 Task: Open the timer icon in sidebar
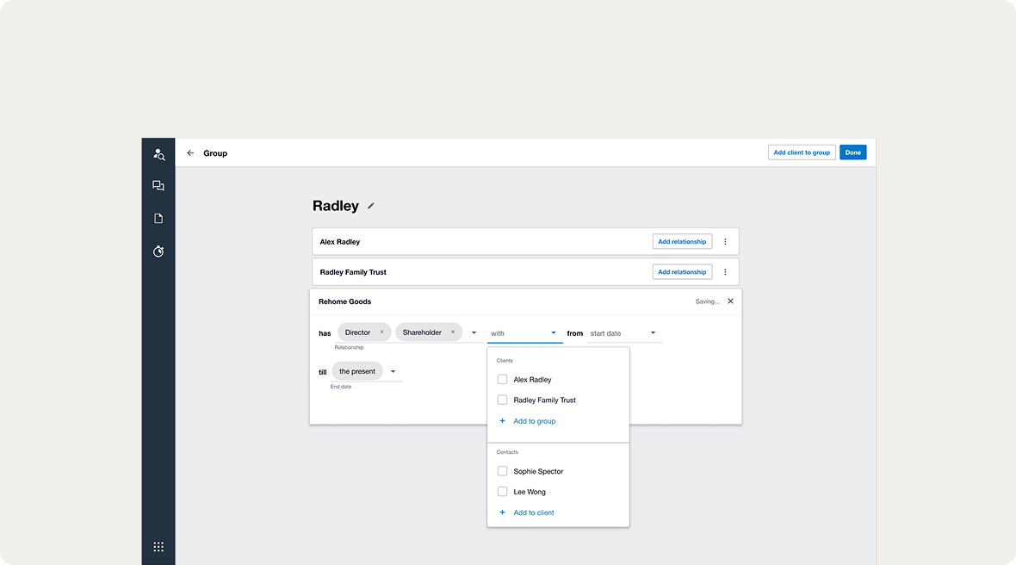point(158,251)
